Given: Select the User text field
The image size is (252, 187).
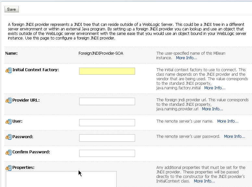Looking at the screenshot, I should click(x=107, y=123).
